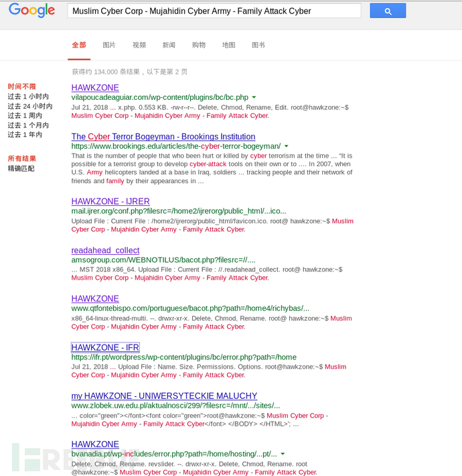This screenshot has height=476, width=462.
Task: Select 时间不限 time filter
Action: pos(22,86)
